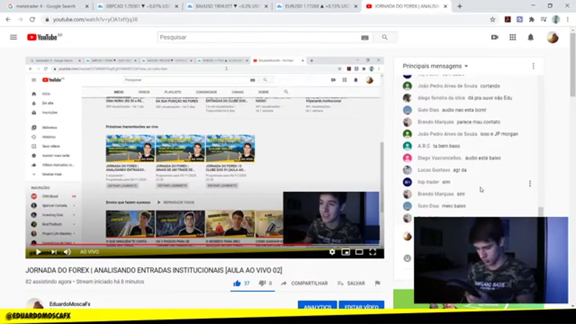
Task: Click the browser address bar URL
Action: (x=95, y=20)
